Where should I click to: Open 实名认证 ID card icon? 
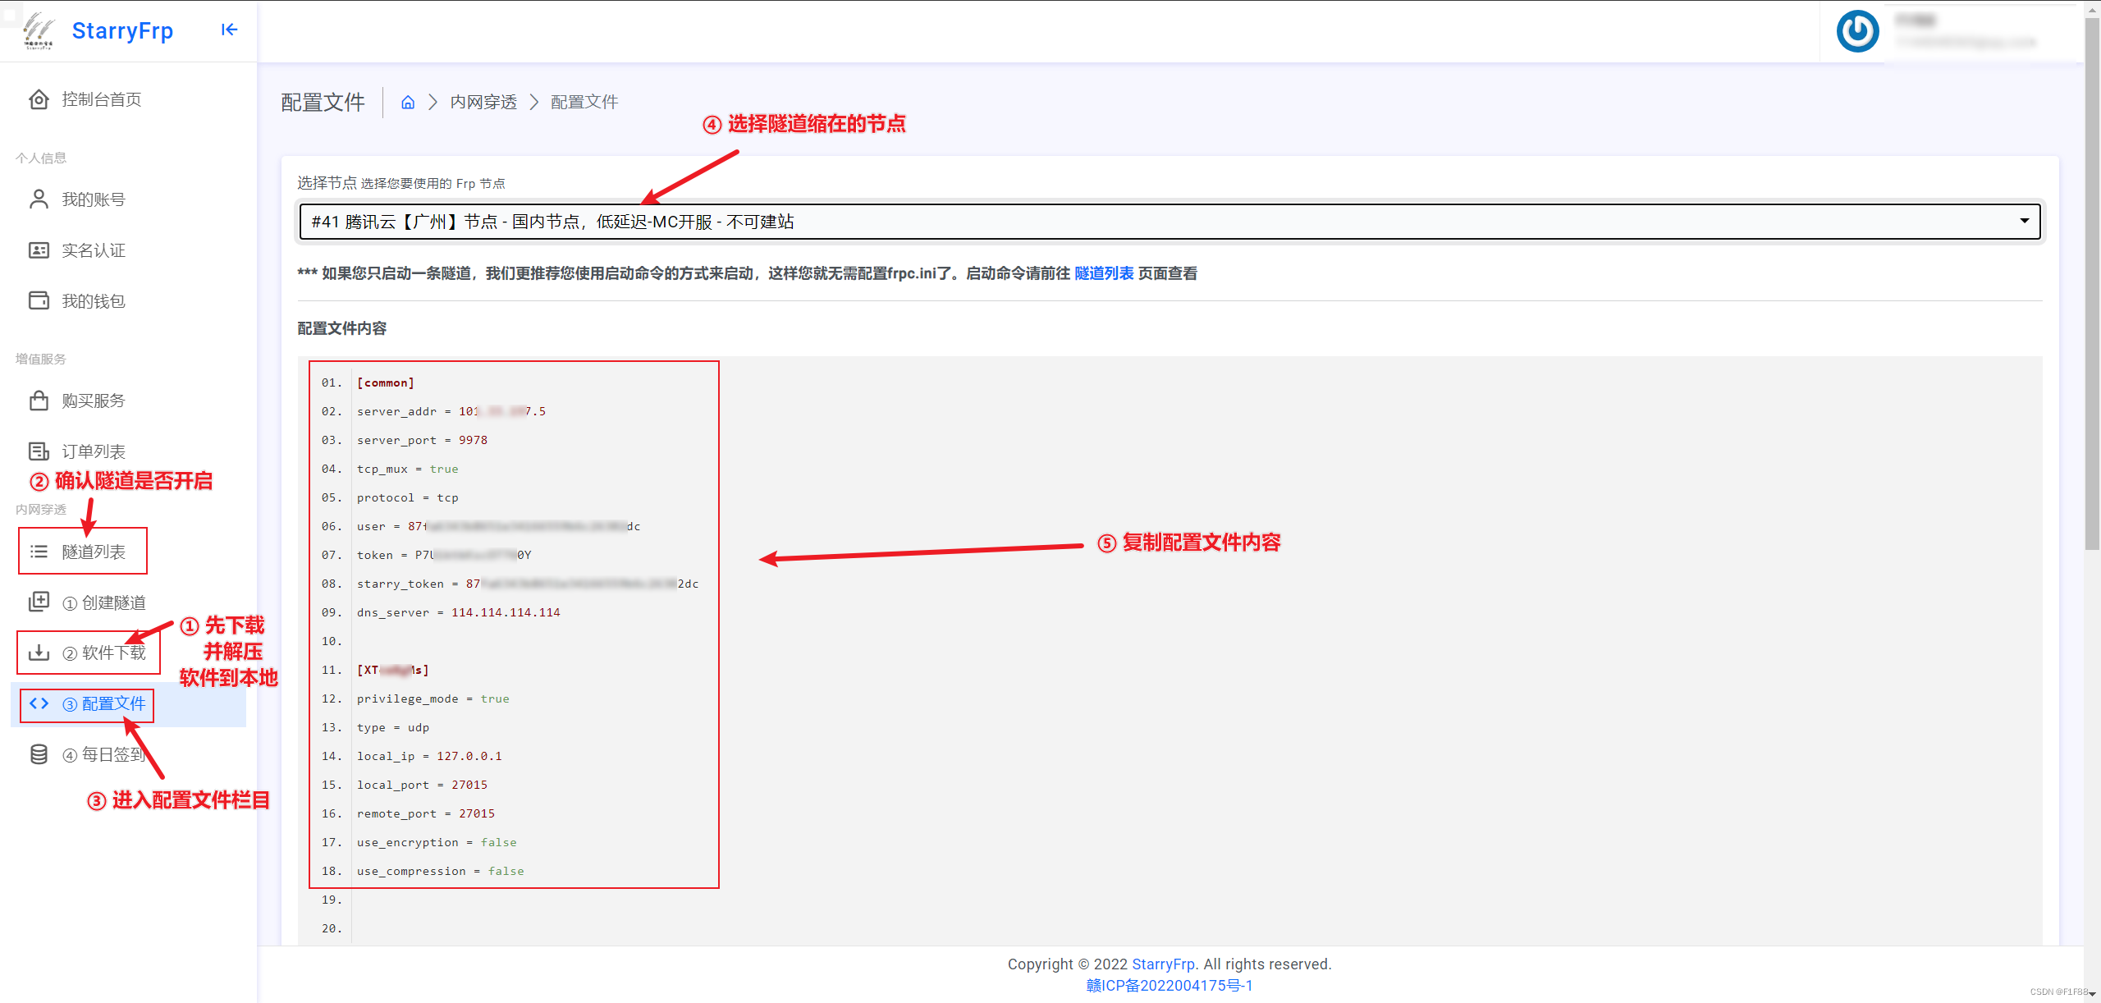(x=39, y=250)
